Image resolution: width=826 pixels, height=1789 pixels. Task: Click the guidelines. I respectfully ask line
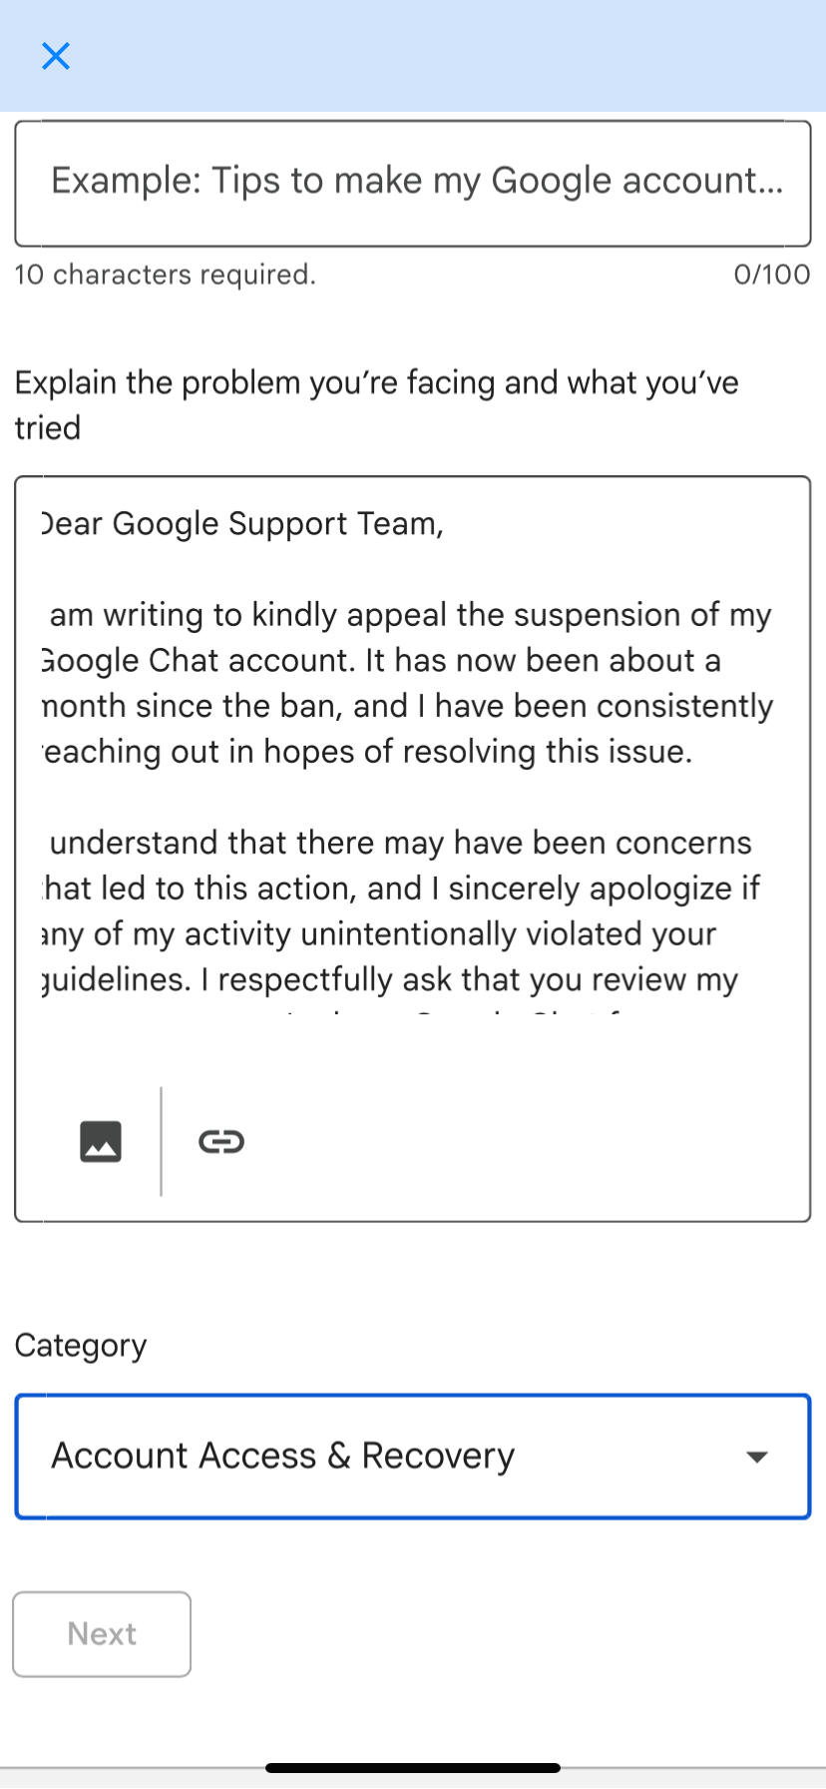coord(389,979)
